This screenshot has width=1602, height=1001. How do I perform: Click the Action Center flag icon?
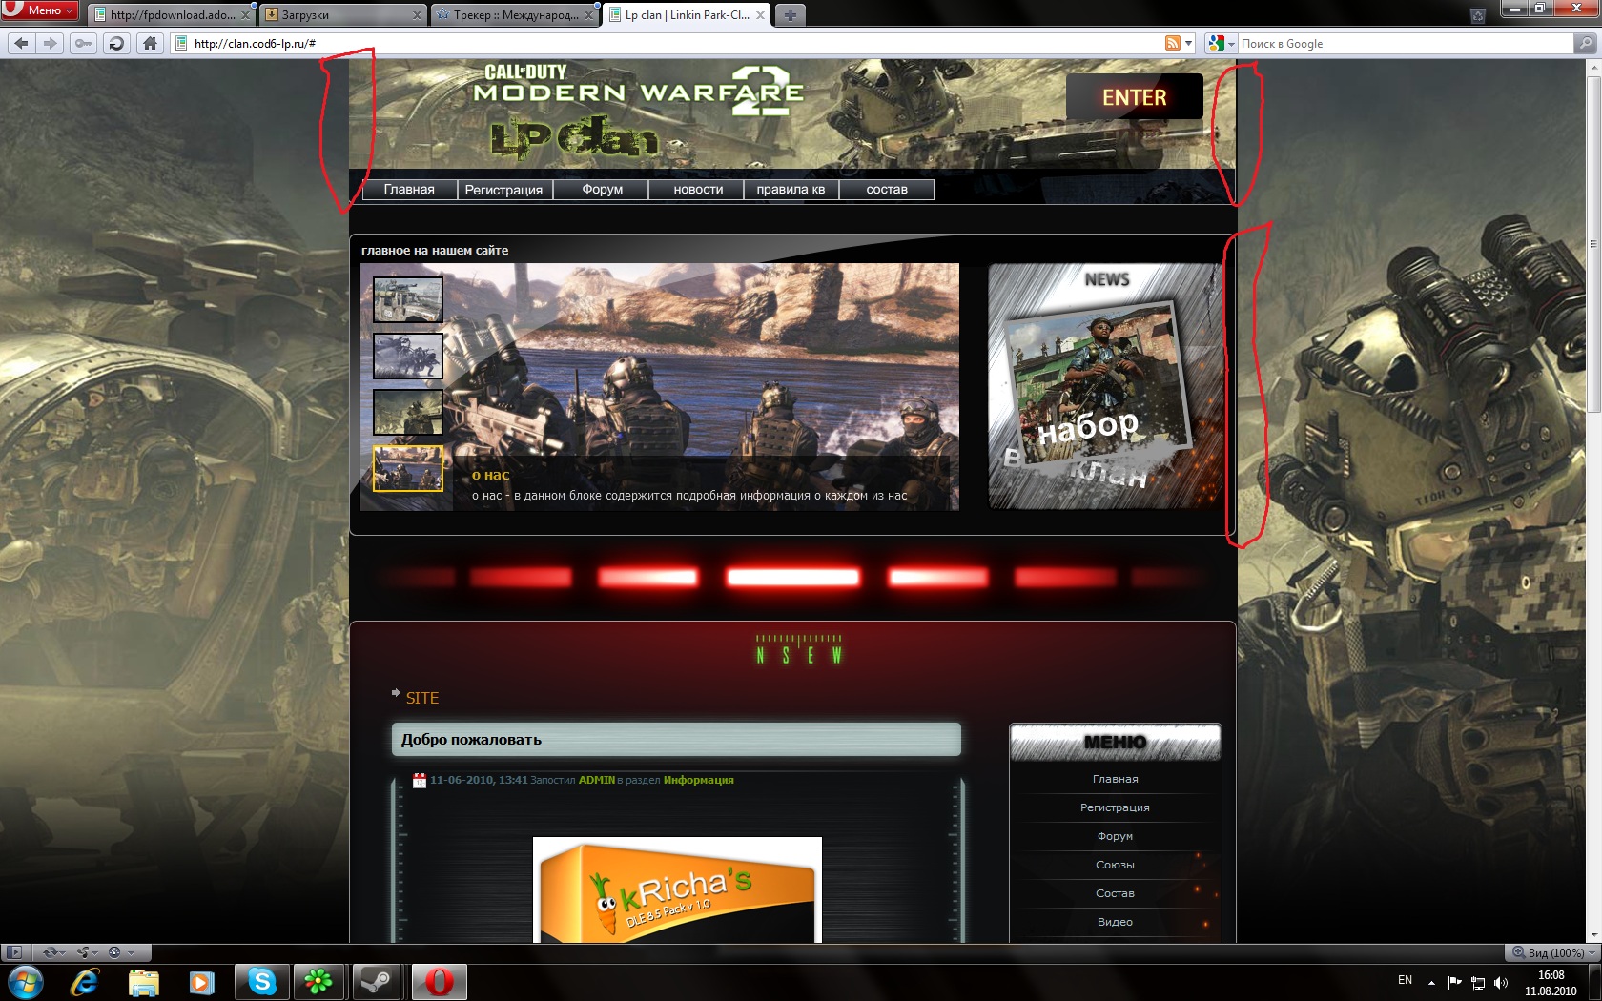pyautogui.click(x=1454, y=982)
